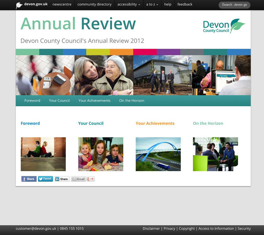
Task: Share the page via the Facebook Share button
Action: point(29,179)
